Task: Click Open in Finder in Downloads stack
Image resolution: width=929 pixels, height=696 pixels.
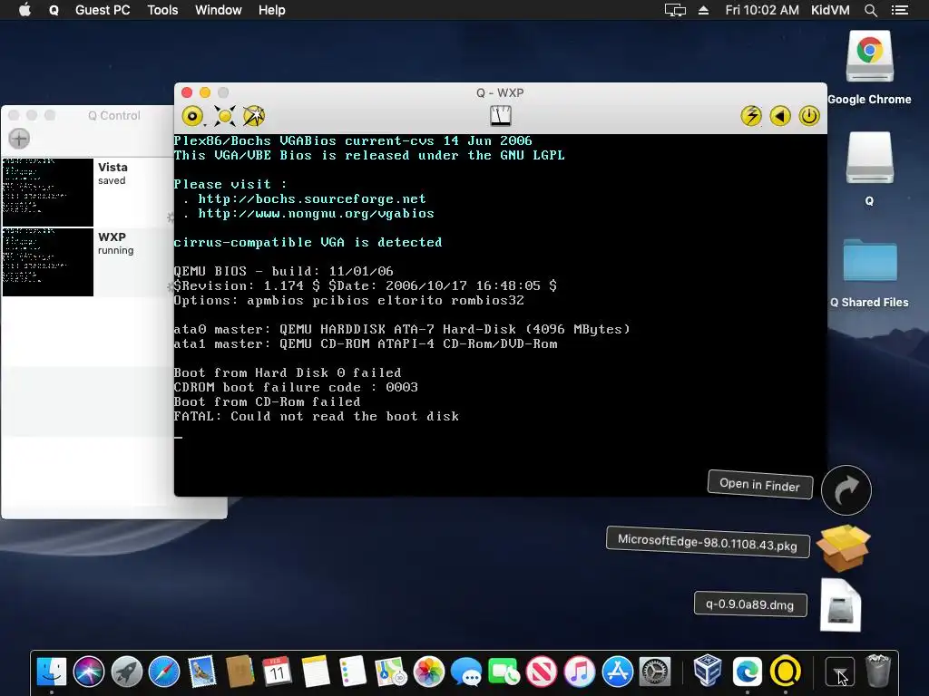Action: 760,485
